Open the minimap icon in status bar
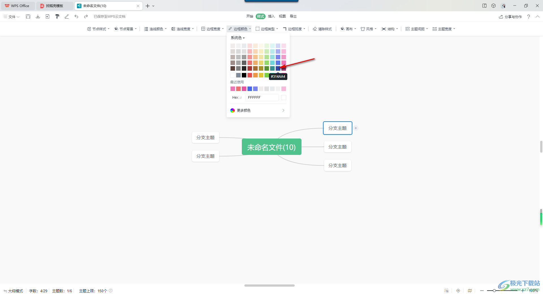Viewport: 543px width, 294px height. 470,291
